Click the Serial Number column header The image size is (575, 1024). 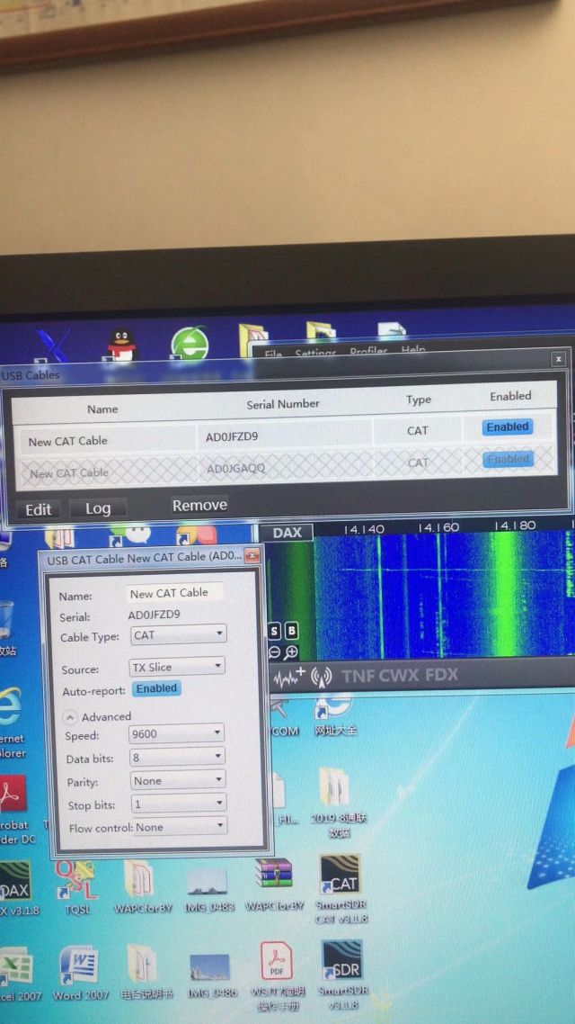(283, 404)
